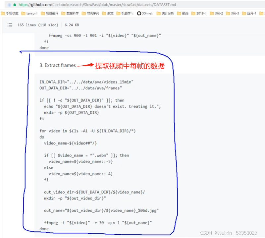
Task: Click the 'else' line in the code
Action: (49, 168)
